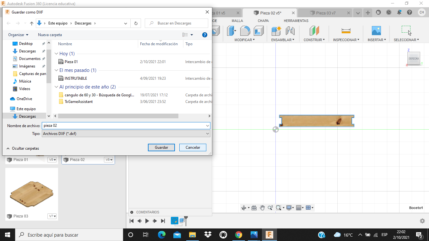Click the Offset Plane construct icon
Viewport: 429px width, 241px height.
coord(314,31)
